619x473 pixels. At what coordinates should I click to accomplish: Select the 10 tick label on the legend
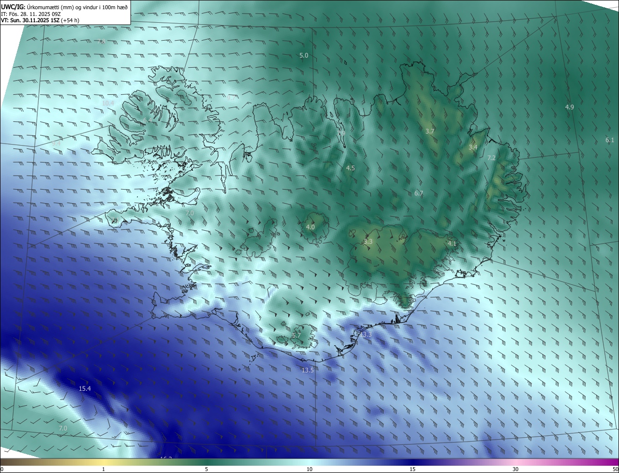pos(309,469)
